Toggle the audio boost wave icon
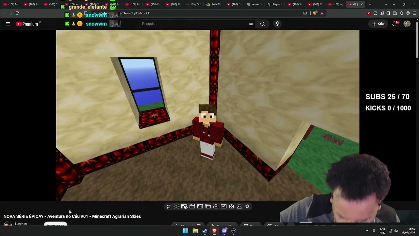This screenshot has height=236, width=419. tap(176, 206)
